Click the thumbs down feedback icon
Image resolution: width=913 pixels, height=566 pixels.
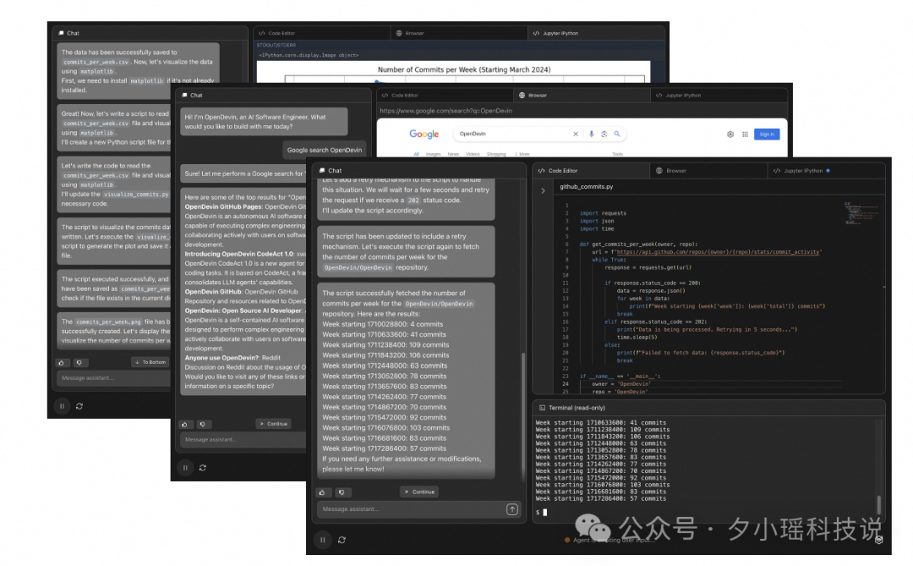pyautogui.click(x=342, y=492)
